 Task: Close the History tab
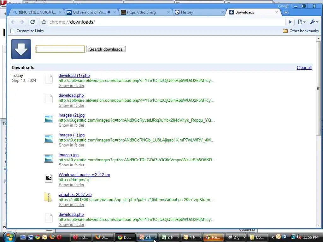pos(222,12)
